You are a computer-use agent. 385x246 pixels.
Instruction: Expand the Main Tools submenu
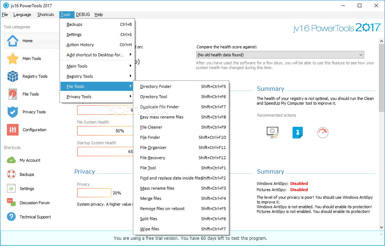[x=98, y=66]
